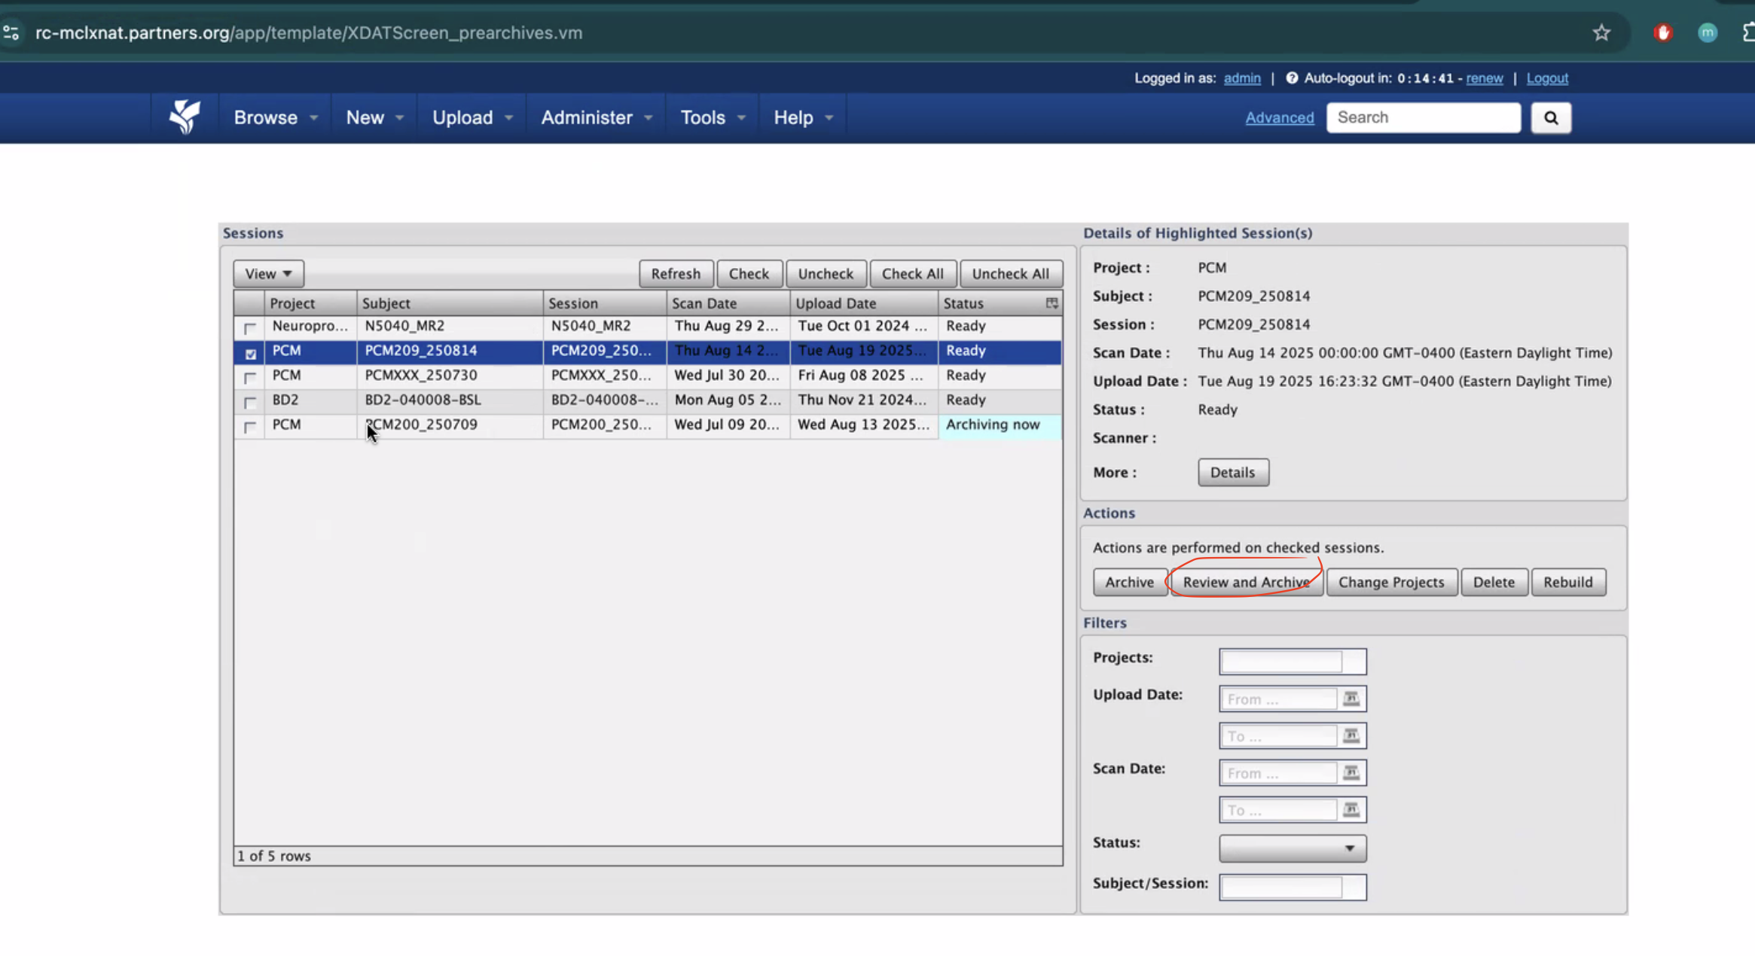Click the browser address bar URL

click(x=309, y=32)
